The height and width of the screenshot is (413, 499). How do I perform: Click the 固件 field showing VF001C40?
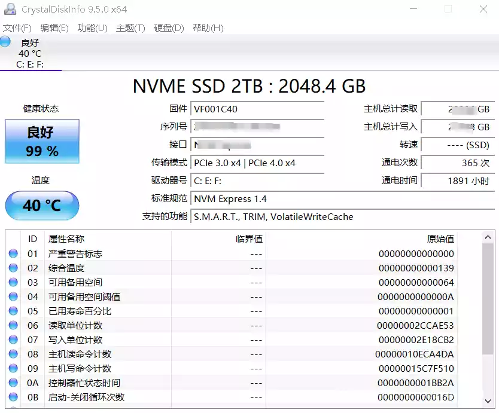pyautogui.click(x=257, y=109)
